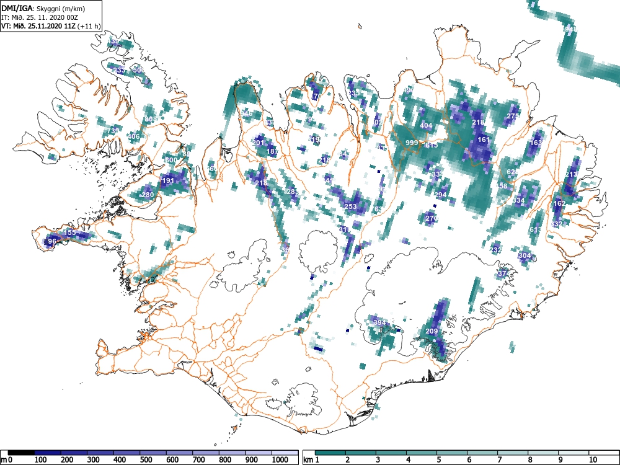The width and height of the screenshot is (620, 465).
Task: Click the black swatch between m 0 and 100
Action: 21,453
